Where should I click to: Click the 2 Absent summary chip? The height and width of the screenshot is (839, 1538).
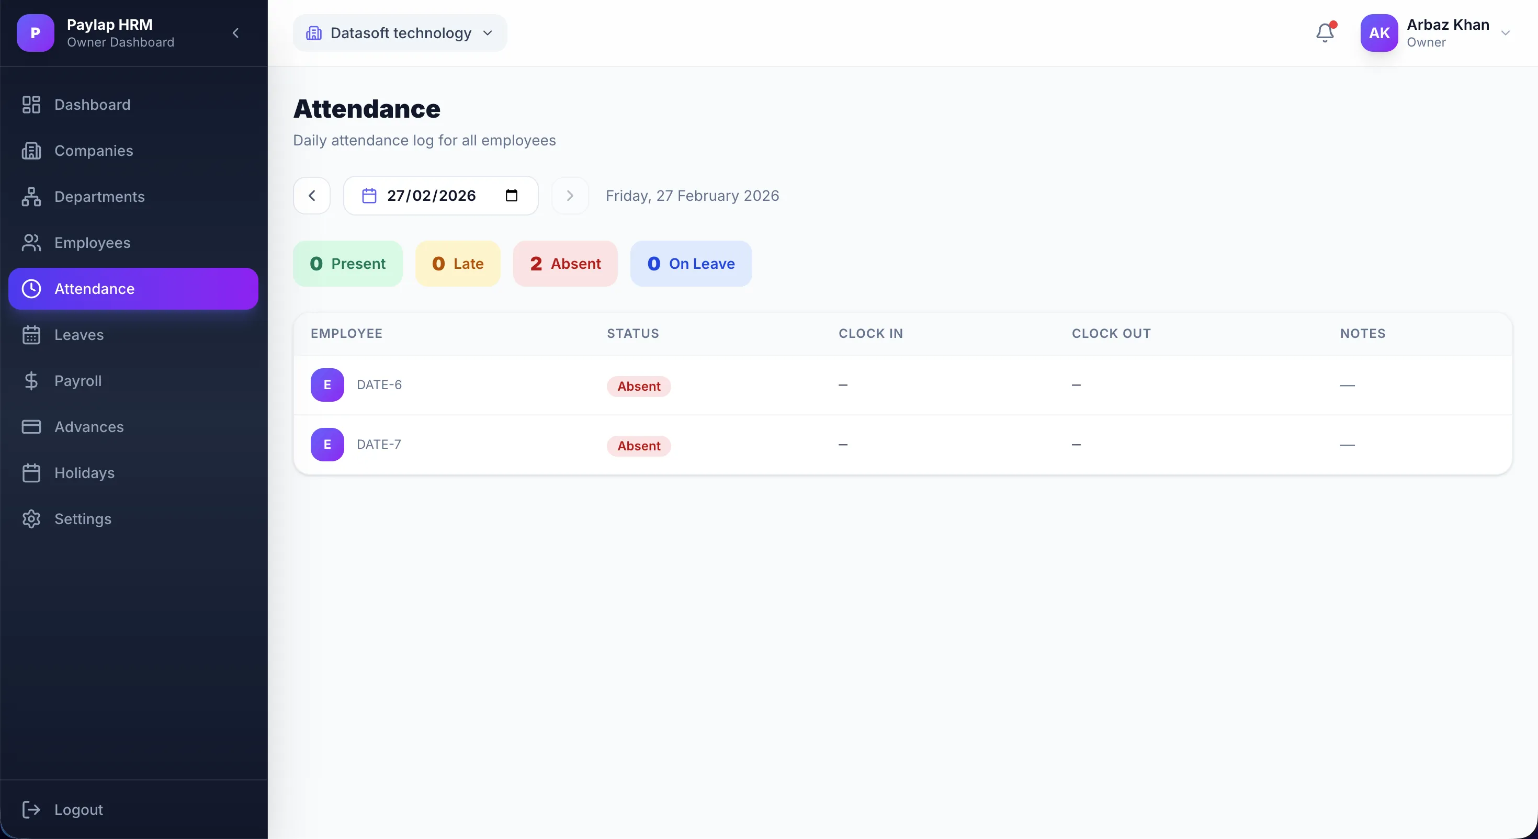point(565,263)
